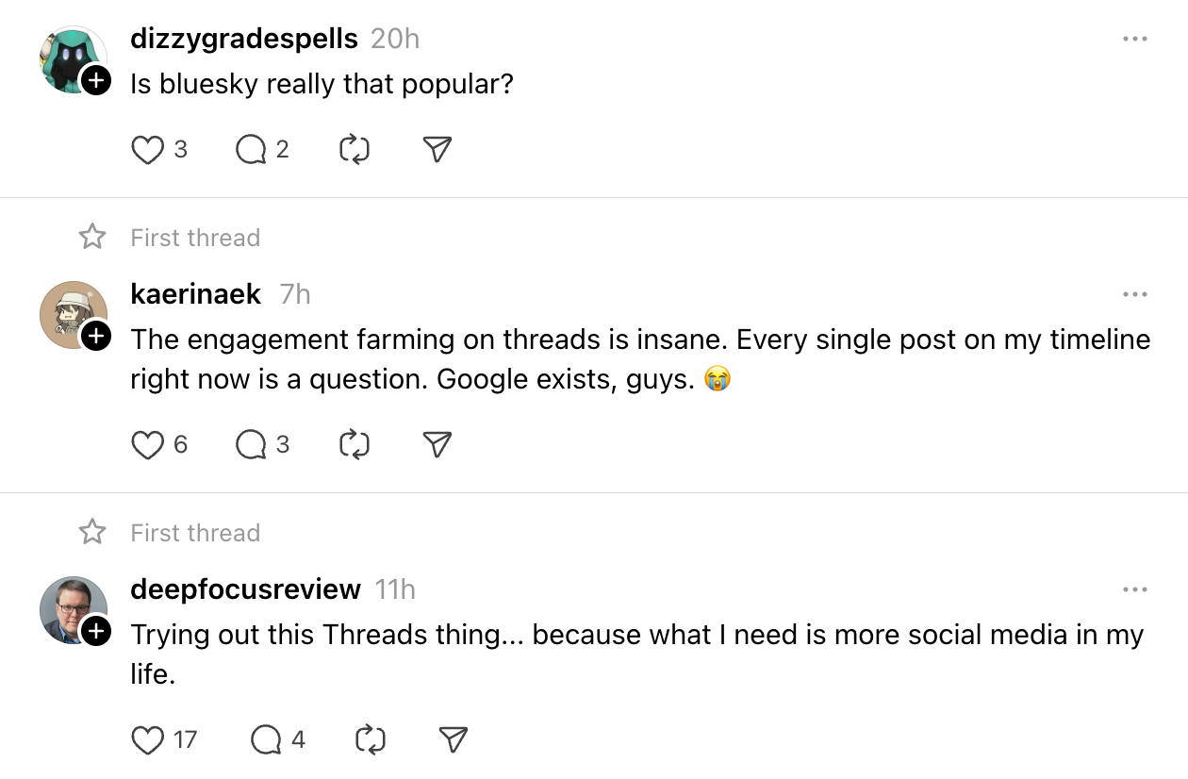Expand three-dot menu on deepfocusreview's post
The width and height of the screenshot is (1188, 779).
click(x=1134, y=590)
